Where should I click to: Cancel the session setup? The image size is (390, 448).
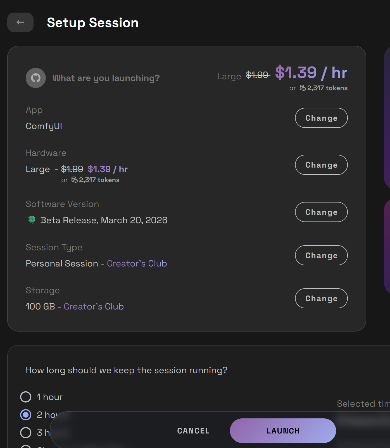(x=193, y=430)
